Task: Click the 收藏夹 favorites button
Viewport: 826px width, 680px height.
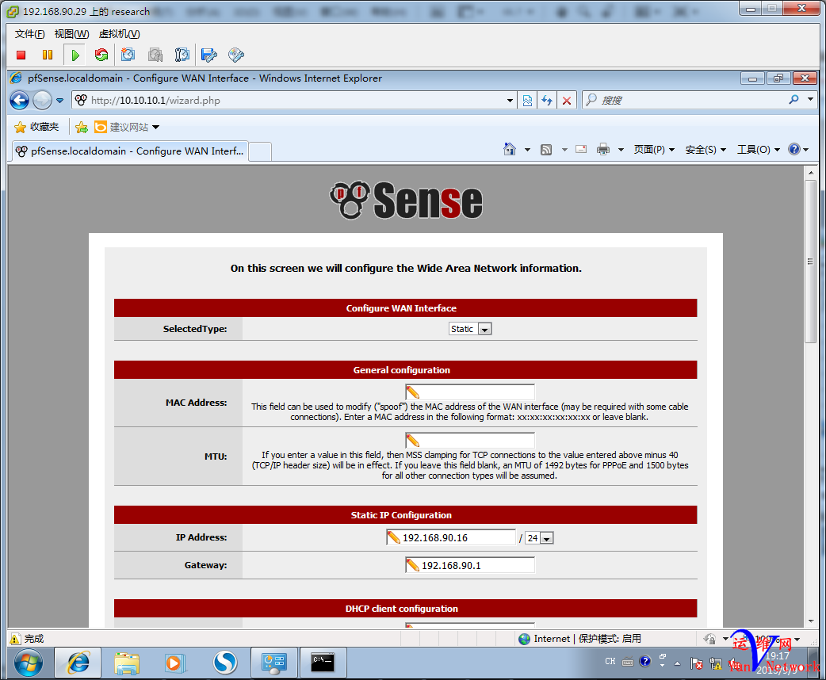Action: (x=36, y=127)
